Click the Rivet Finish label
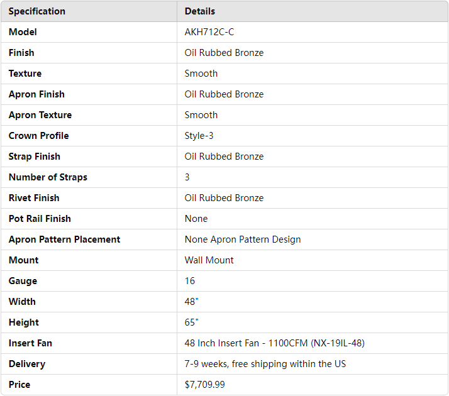 (34, 198)
